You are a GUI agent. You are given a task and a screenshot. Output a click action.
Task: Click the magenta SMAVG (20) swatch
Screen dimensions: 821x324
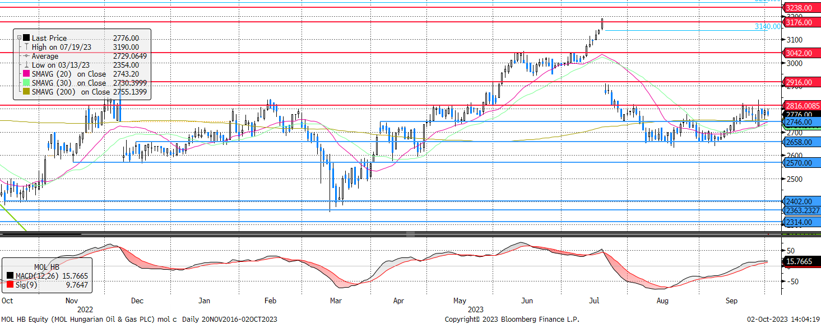pyautogui.click(x=26, y=74)
